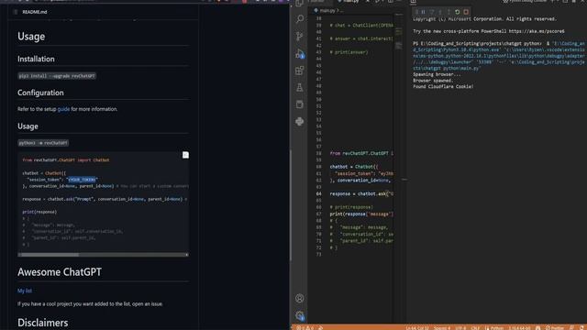Viewport: 587px width, 330px height.
Task: Click Step Over in debug toolbar
Action: (432, 12)
